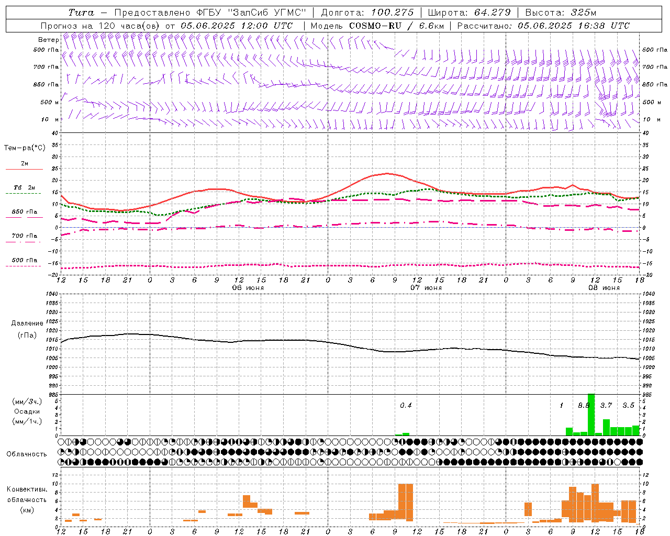Click the "Облачность" cloudiness label
This screenshot has width=670, height=536.
tap(27, 454)
